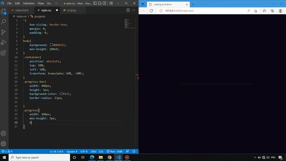This screenshot has width=286, height=161.
Task: Launch Google Chrome from the taskbar
Action: [x=109, y=157]
